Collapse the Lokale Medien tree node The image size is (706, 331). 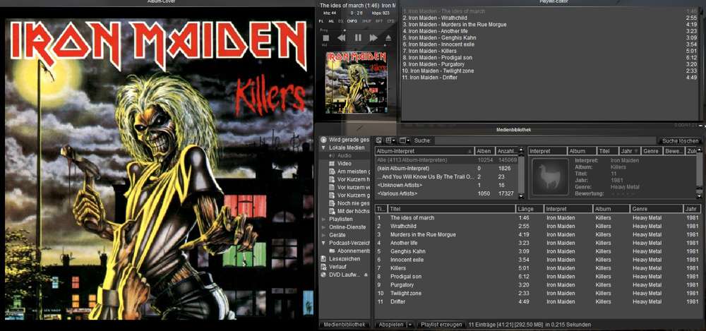click(x=323, y=148)
